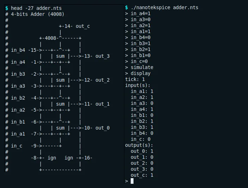Click the 'out_1' pin 11 label
248x188 pixels.
103,104
